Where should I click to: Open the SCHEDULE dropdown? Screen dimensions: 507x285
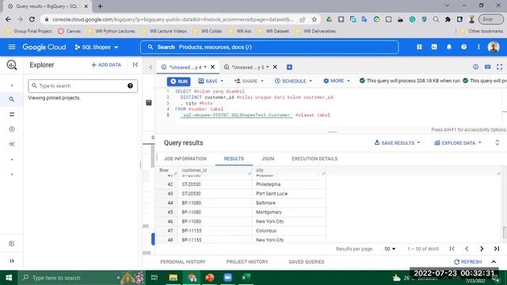pos(293,81)
